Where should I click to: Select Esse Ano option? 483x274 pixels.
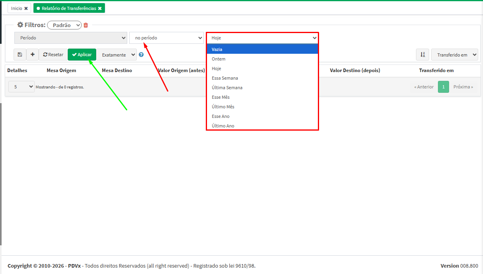(262, 116)
